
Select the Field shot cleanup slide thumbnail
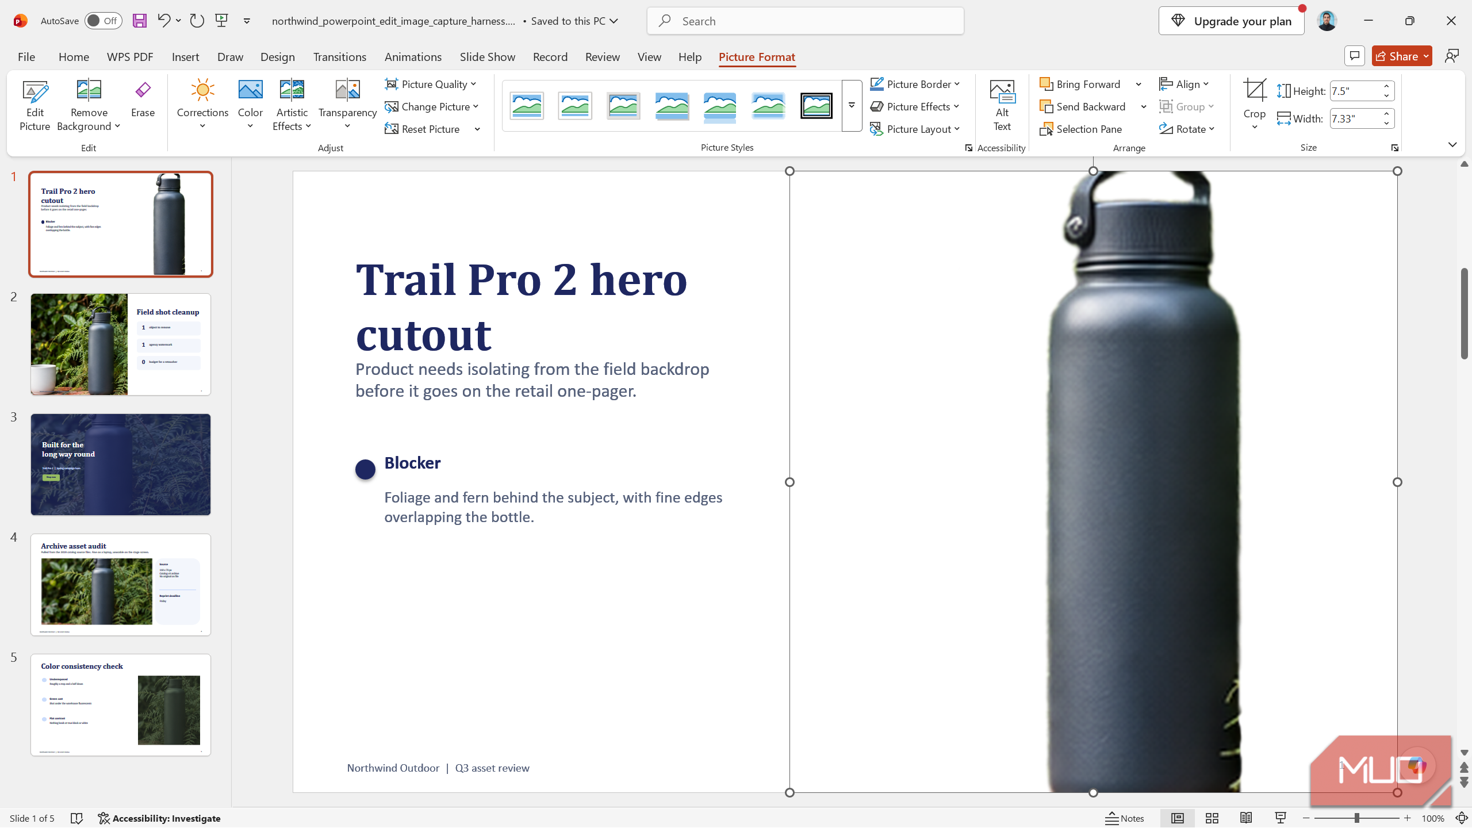click(121, 344)
